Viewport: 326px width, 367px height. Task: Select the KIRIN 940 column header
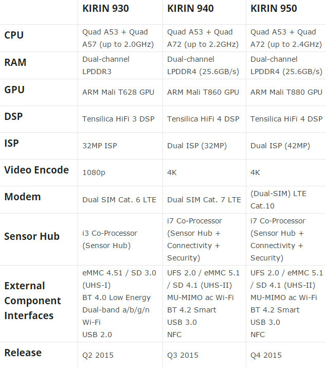click(190, 9)
